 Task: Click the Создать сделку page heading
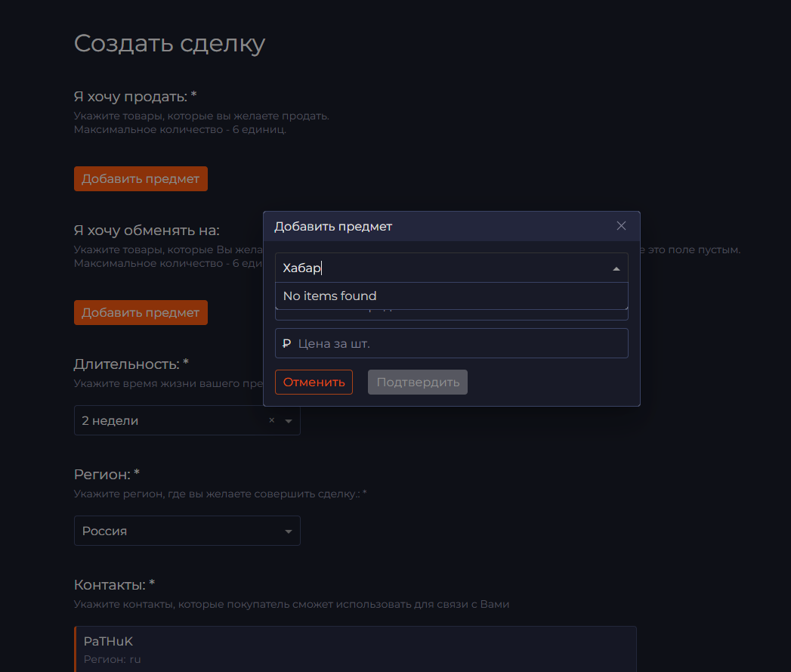pyautogui.click(x=169, y=44)
